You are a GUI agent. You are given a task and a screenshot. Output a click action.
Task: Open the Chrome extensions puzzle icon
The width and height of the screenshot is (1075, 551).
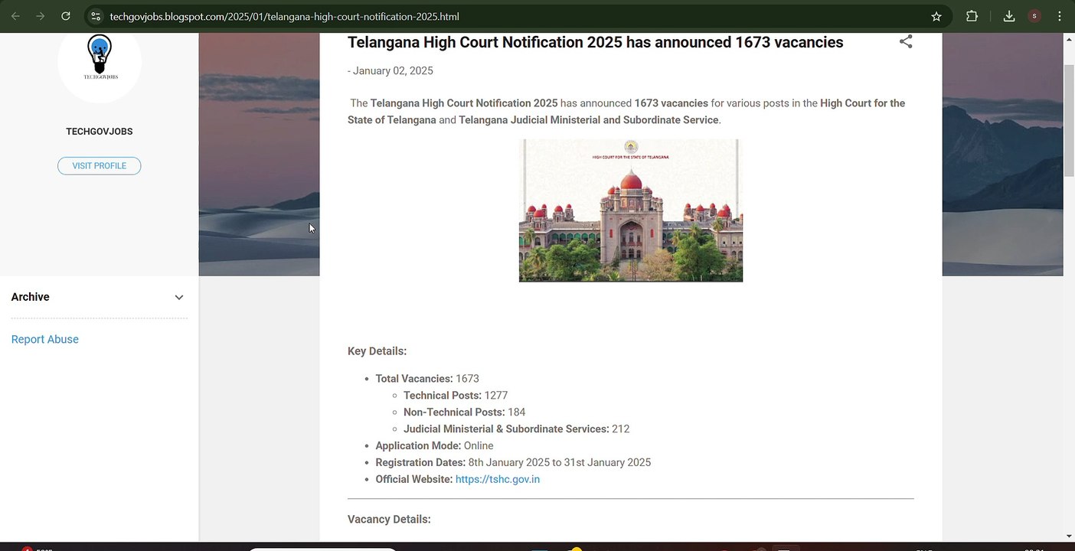pos(972,16)
